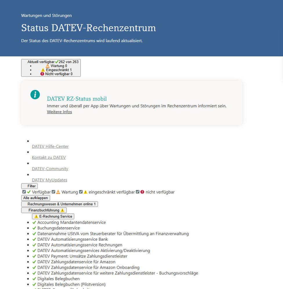Click text Digitales Belegbuchen (Pilotversion)
The height and width of the screenshot is (289, 283).
point(72,284)
